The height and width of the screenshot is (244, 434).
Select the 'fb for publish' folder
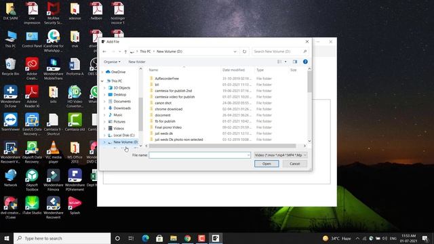(x=165, y=121)
